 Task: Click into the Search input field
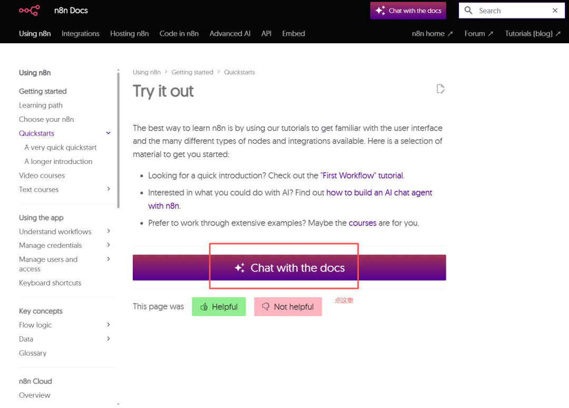click(x=511, y=11)
